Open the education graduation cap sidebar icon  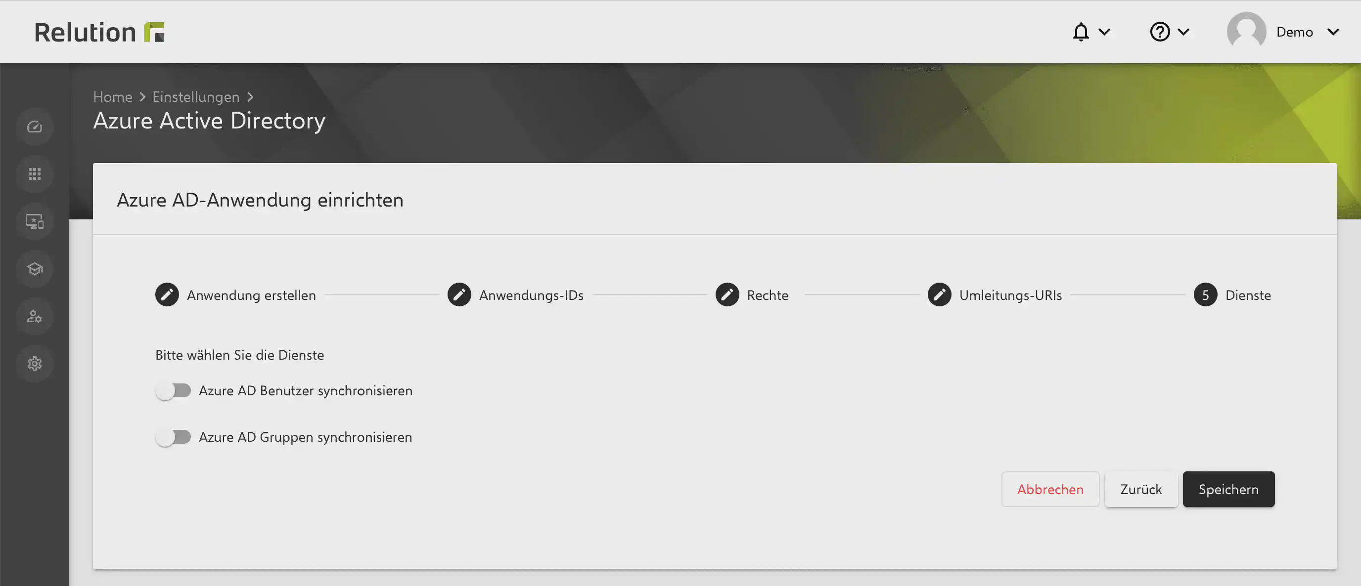[34, 269]
